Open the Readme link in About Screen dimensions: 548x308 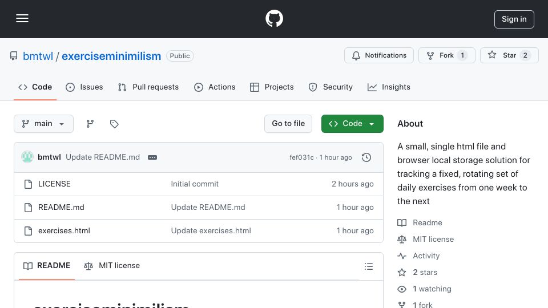click(x=427, y=223)
